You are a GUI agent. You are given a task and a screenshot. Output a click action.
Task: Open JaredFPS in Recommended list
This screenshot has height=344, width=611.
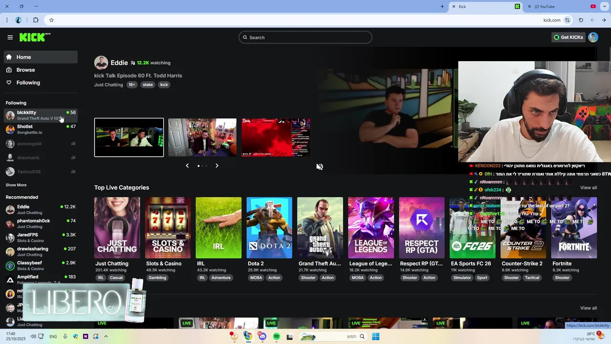coord(41,237)
